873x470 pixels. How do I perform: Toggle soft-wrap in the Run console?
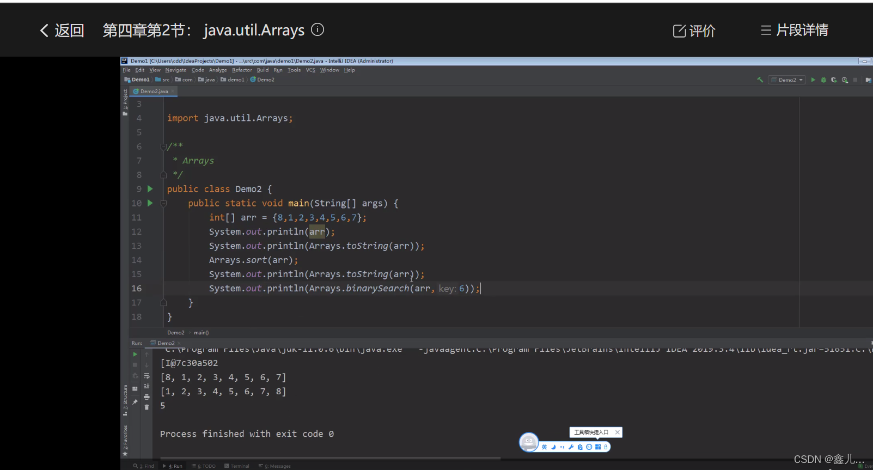click(x=146, y=376)
